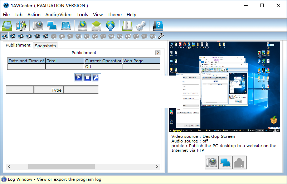Screen dimensions: 287x184
Task: Click the Type column header in lower table
Action: [49, 90]
